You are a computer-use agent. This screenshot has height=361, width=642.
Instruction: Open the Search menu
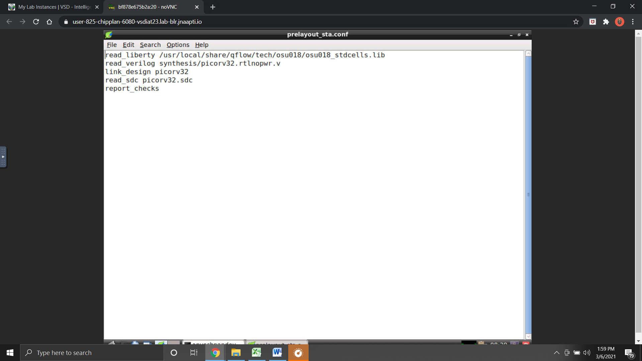[x=150, y=45]
